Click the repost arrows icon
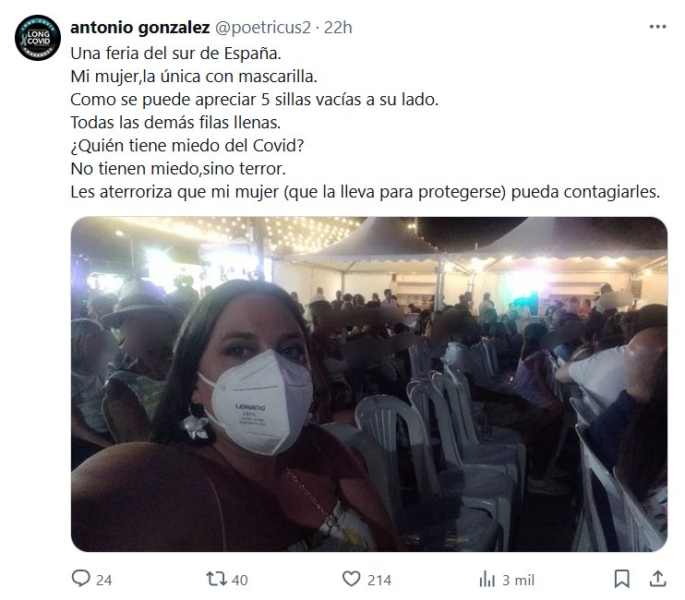The image size is (685, 600). tap(217, 579)
